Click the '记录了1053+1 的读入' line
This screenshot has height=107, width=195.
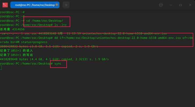coord(16,51)
